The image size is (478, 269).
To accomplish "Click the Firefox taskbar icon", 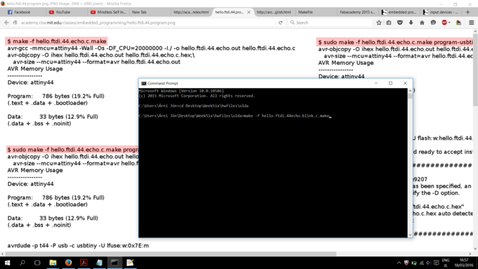I will [68, 263].
